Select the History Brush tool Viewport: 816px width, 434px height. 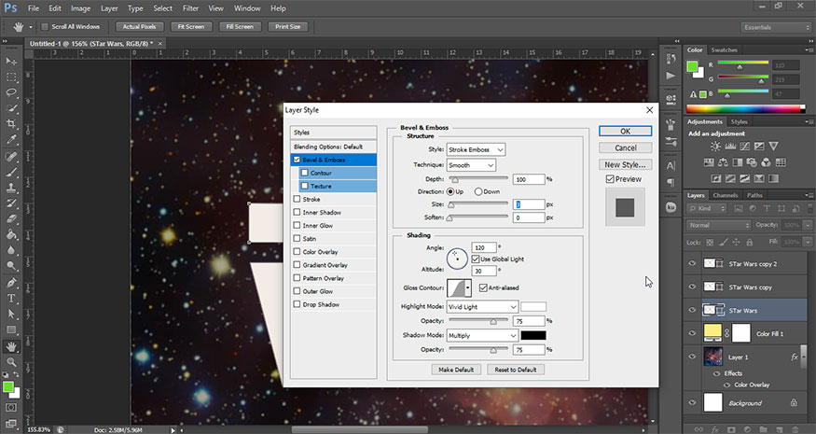pyautogui.click(x=11, y=203)
